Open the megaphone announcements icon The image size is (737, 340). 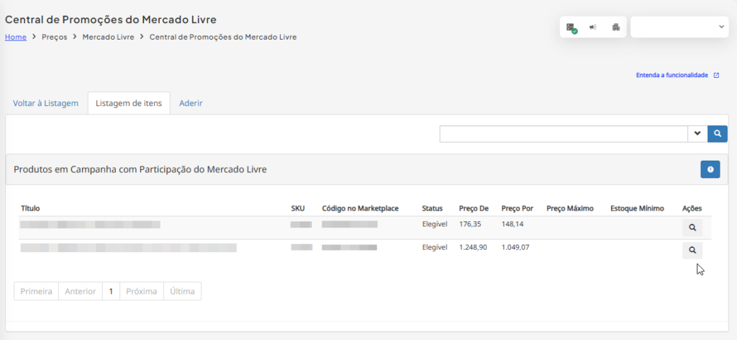[x=593, y=27]
